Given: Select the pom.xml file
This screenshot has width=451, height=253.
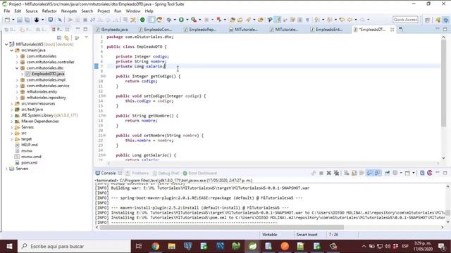Looking at the screenshot, I should 29,162.
